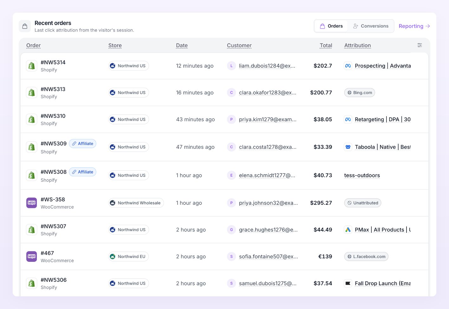Click the avatar G for grace.hughes1276
This screenshot has width=449, height=309.
[231, 230]
